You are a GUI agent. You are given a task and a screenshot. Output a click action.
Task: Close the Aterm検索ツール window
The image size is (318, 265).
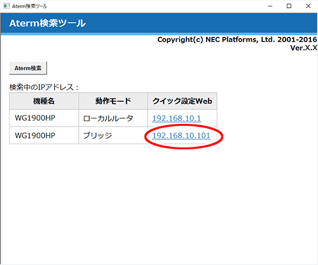(x=308, y=6)
